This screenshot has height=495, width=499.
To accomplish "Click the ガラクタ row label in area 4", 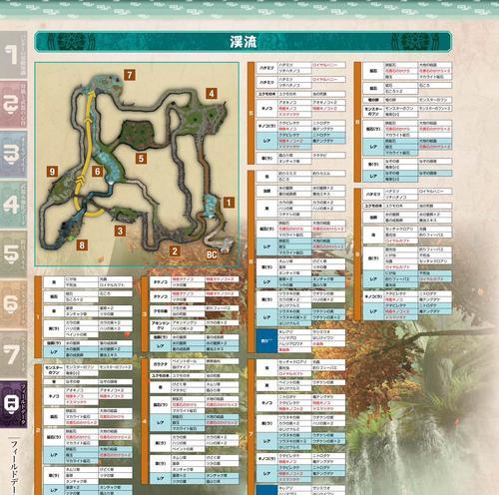I will point(160,364).
